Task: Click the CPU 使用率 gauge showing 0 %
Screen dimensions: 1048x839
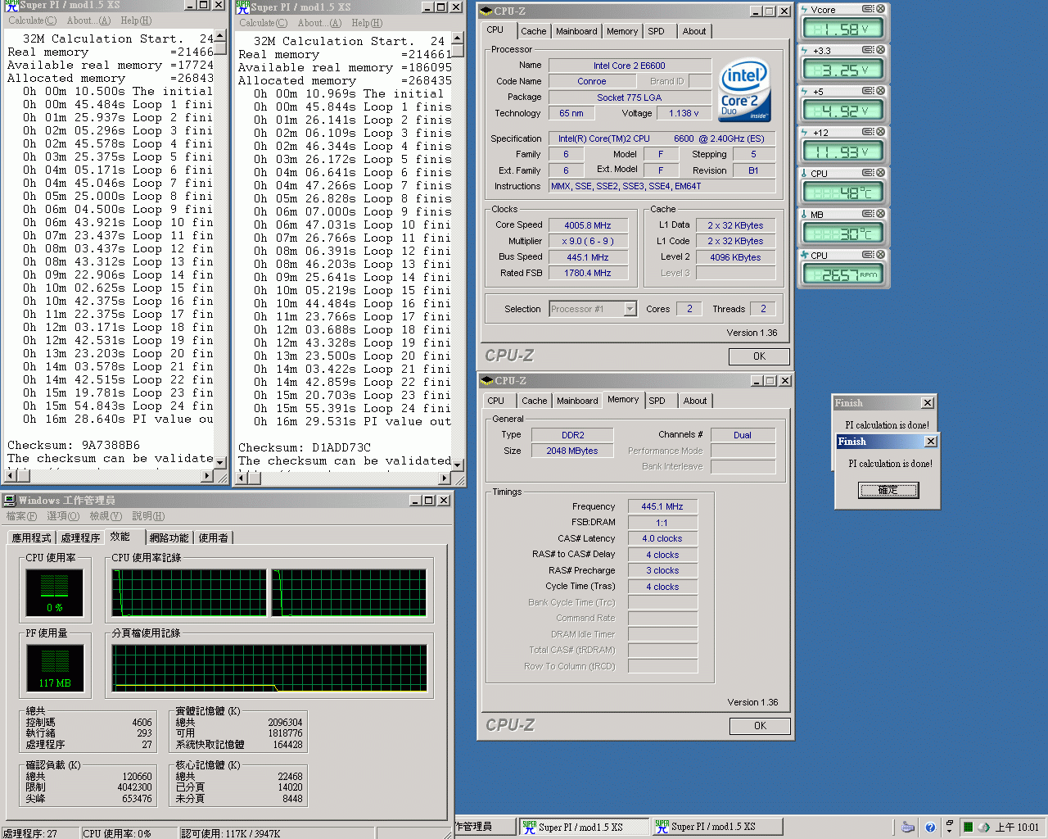Action: (x=54, y=592)
